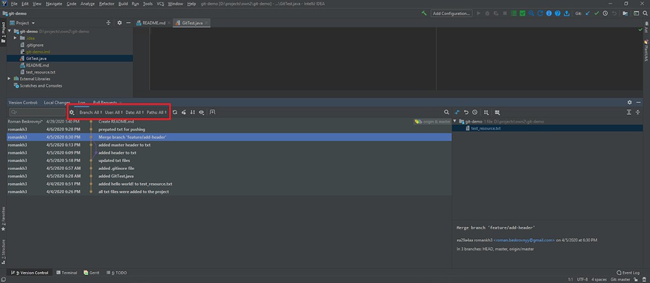The width and height of the screenshot is (650, 283).
Task: Open Git Show History clock icon in main toolbar
Action: click(x=605, y=13)
